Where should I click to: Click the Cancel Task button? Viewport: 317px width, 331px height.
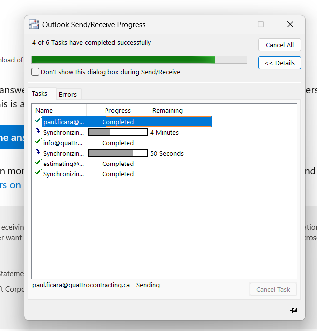click(x=273, y=289)
